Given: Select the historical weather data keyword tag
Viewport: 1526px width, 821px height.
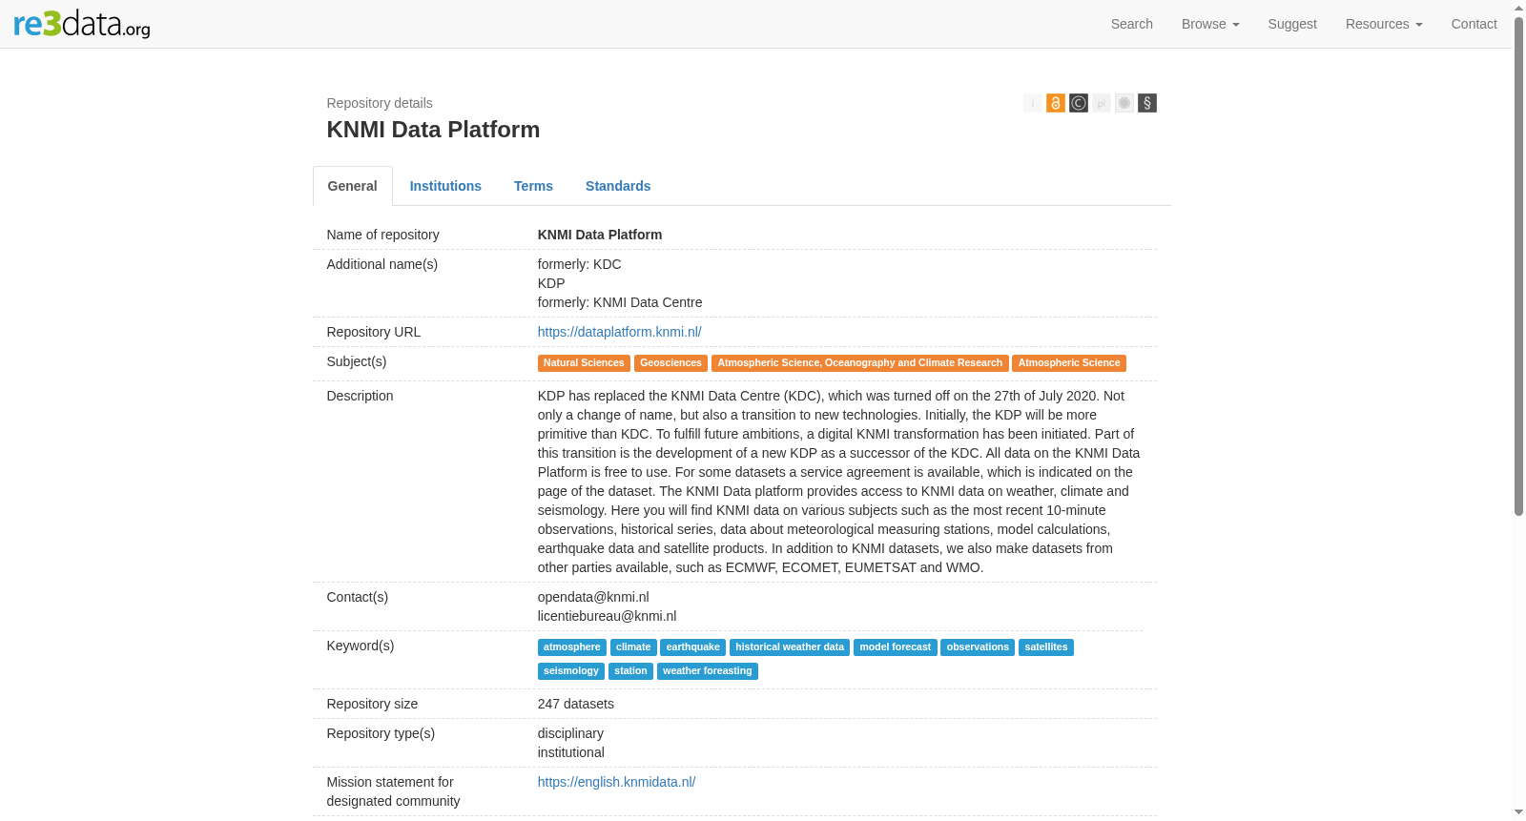Looking at the screenshot, I should [790, 647].
